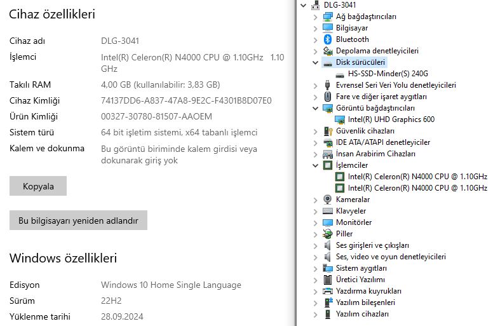Click the İşlemciler chip icon
Image resolution: width=498 pixels, height=326 pixels.
coord(328,165)
